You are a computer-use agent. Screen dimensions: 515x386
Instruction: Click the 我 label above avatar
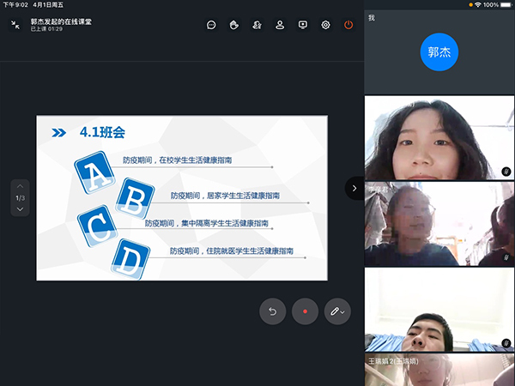point(372,18)
